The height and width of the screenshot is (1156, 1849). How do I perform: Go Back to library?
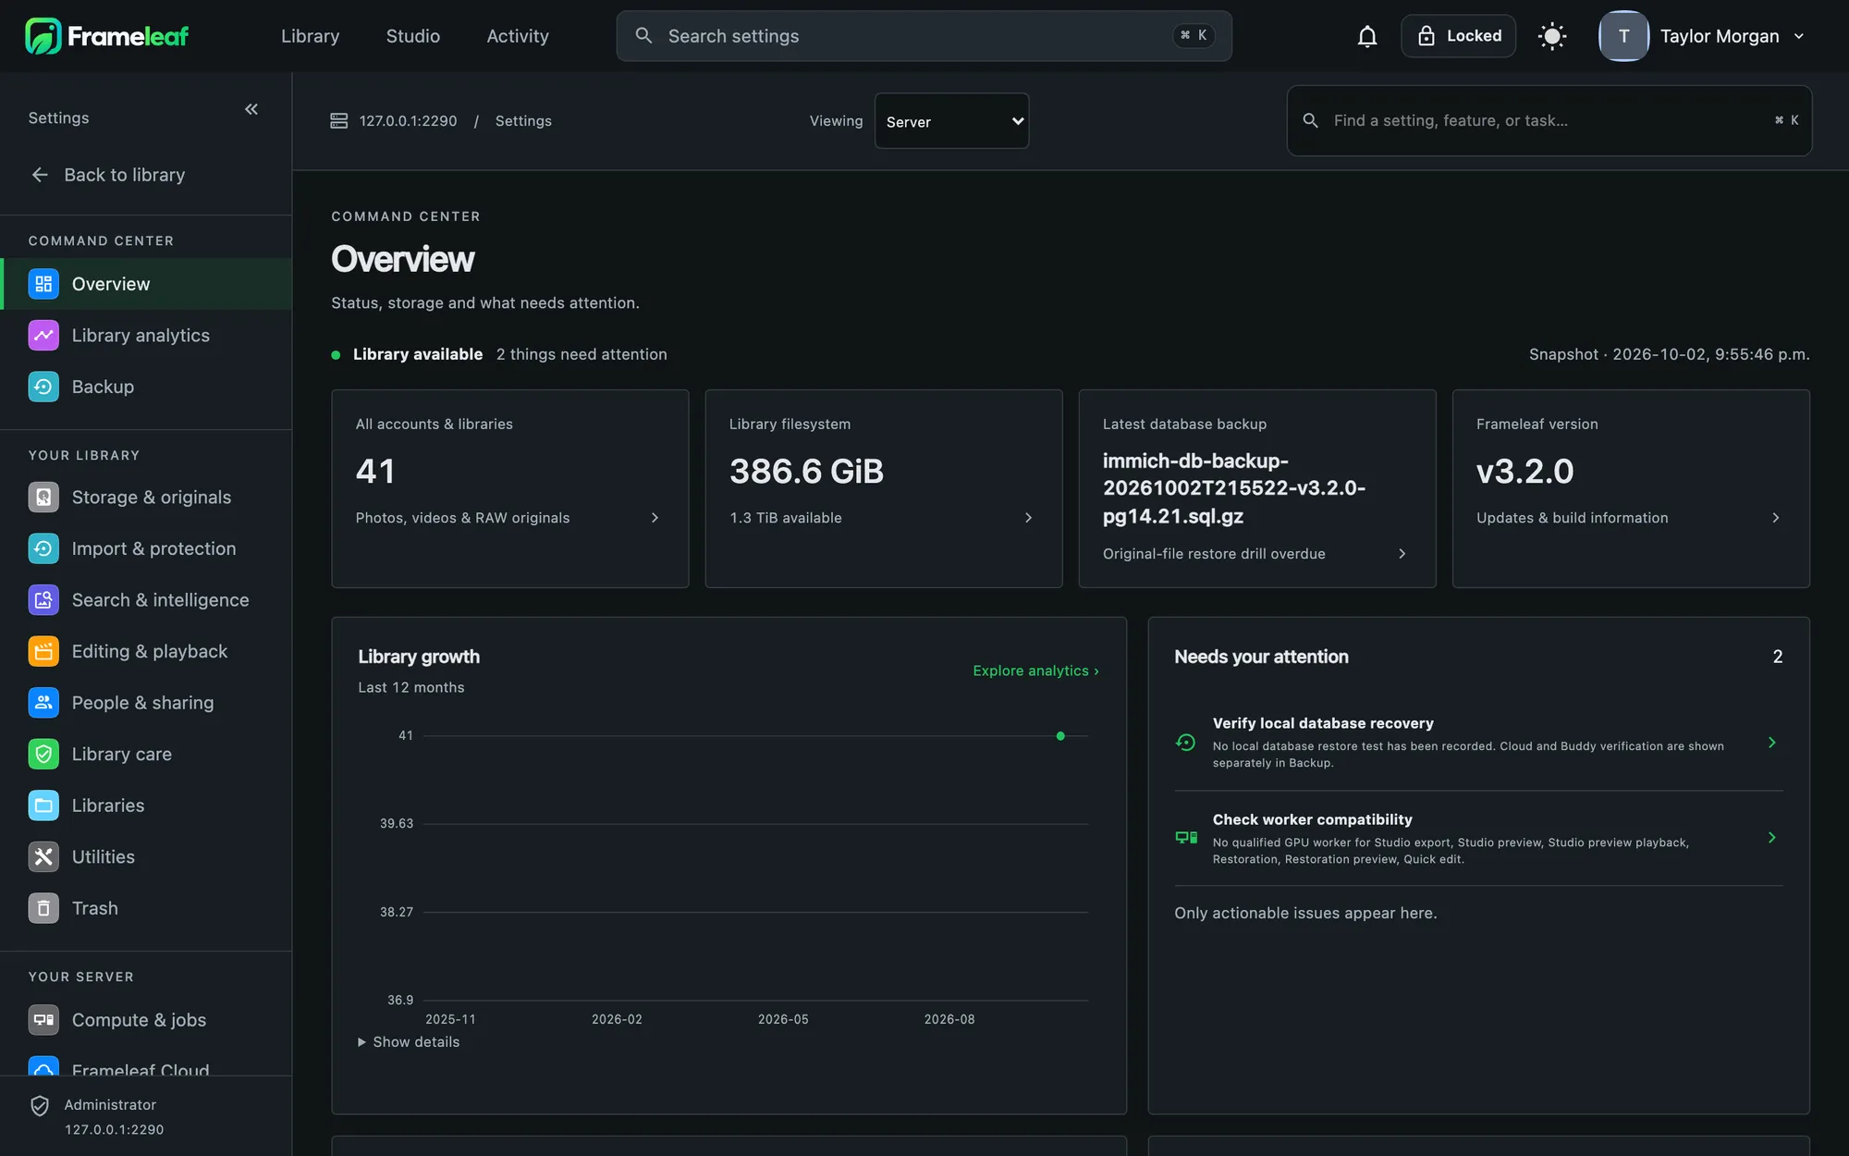tap(108, 175)
